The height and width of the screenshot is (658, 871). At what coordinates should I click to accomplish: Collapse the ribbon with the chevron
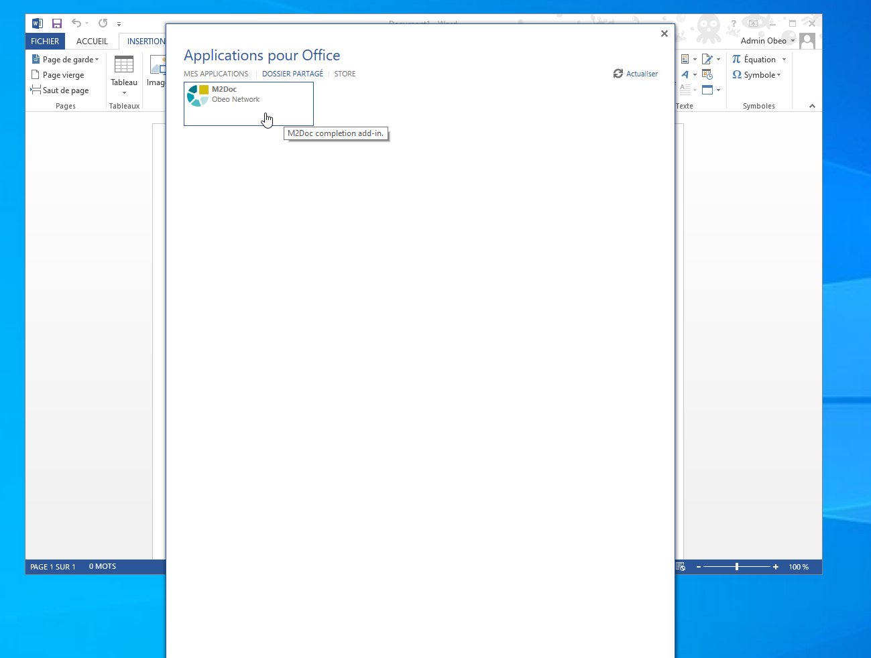click(x=812, y=106)
